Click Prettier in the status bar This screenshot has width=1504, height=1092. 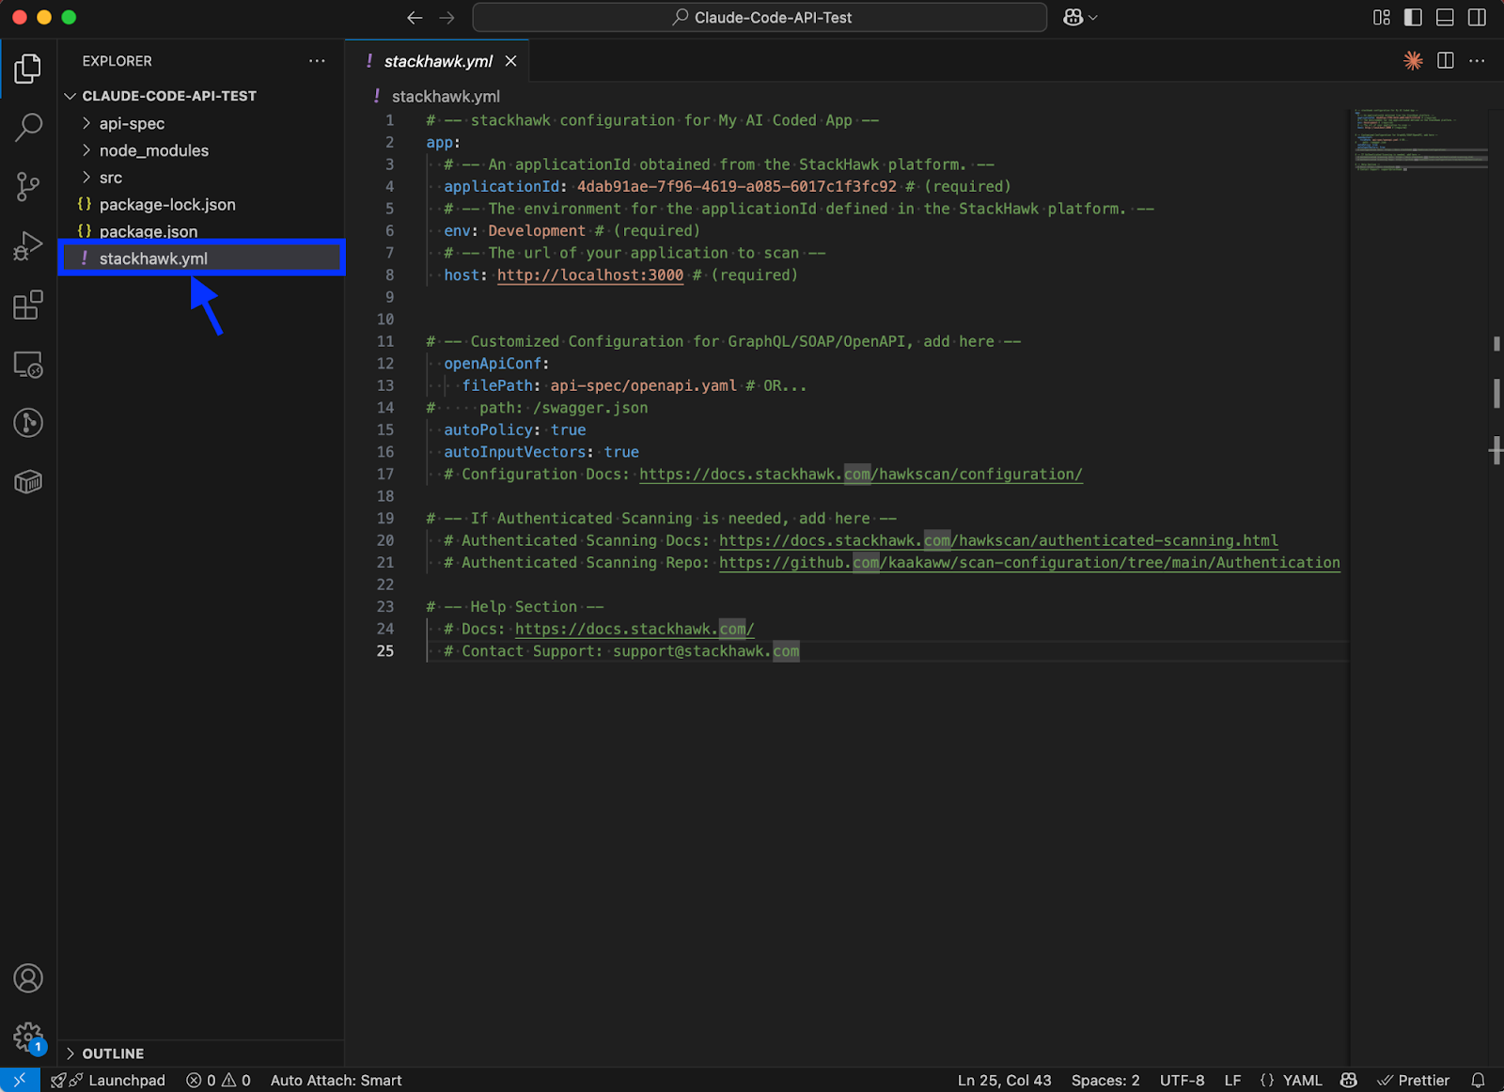click(x=1414, y=1080)
